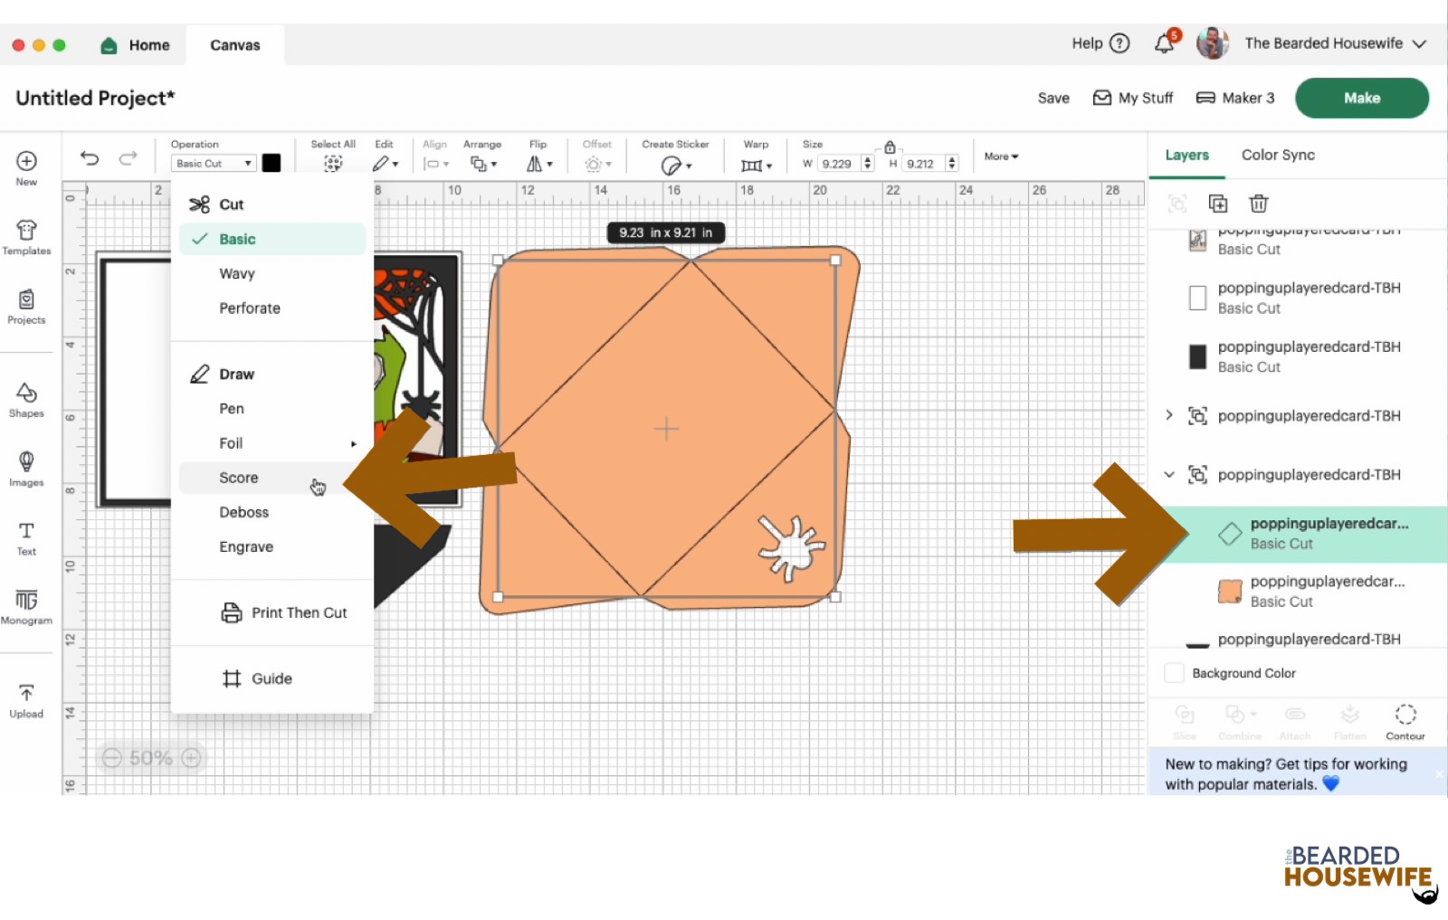
Task: Open the Basic Cut operation dropdown
Action: coord(212,163)
